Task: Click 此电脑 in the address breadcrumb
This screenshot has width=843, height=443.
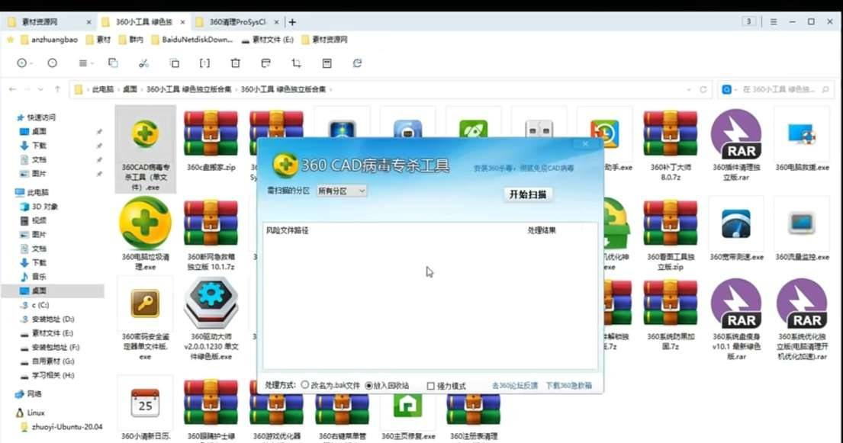Action: tap(103, 89)
